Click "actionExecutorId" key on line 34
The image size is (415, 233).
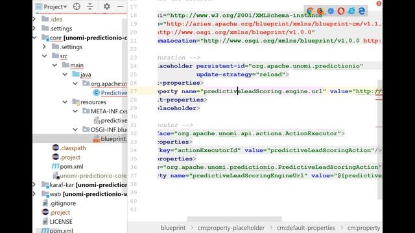pyautogui.click(x=207, y=150)
